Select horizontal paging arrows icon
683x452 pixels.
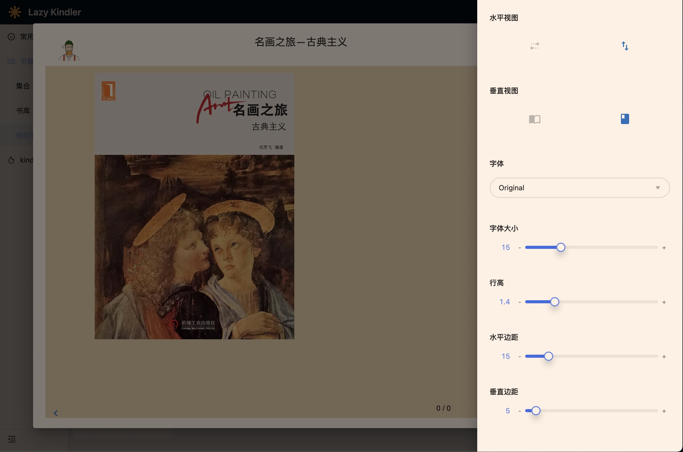(534, 46)
